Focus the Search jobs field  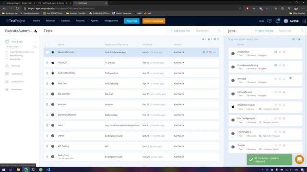[x=291, y=31]
